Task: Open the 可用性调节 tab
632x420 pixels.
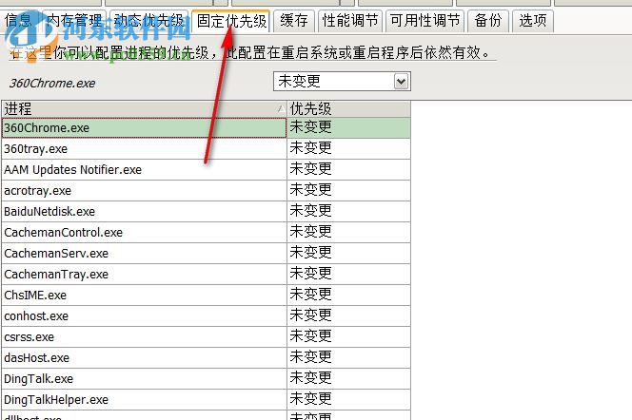Action: pos(425,21)
